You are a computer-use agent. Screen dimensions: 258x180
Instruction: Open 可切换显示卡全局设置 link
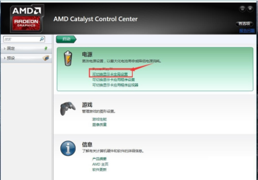pos(110,74)
